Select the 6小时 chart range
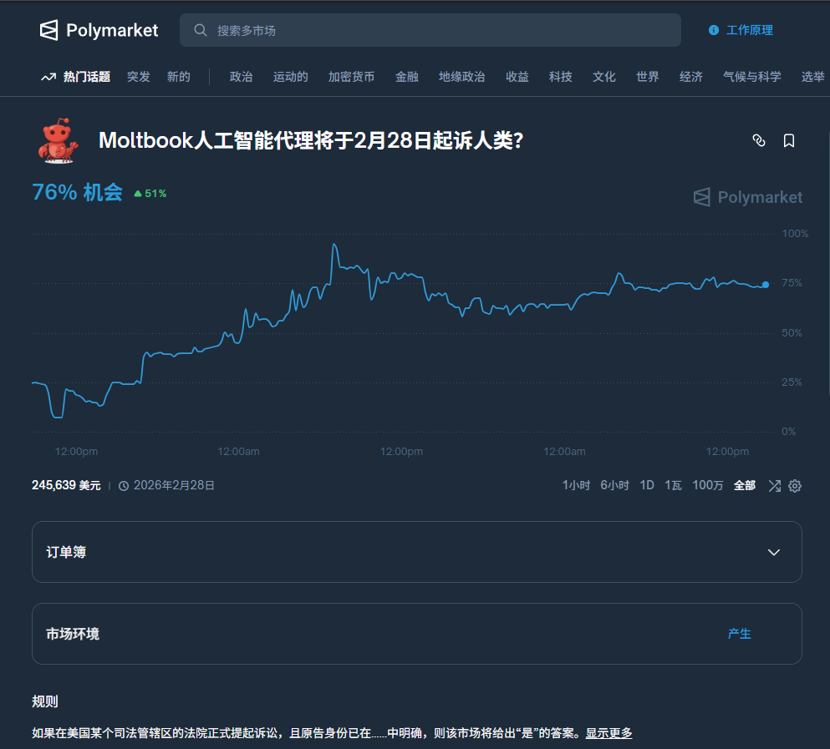 tap(614, 486)
